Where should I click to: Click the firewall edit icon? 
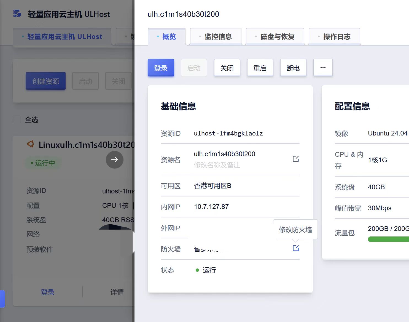295,248
